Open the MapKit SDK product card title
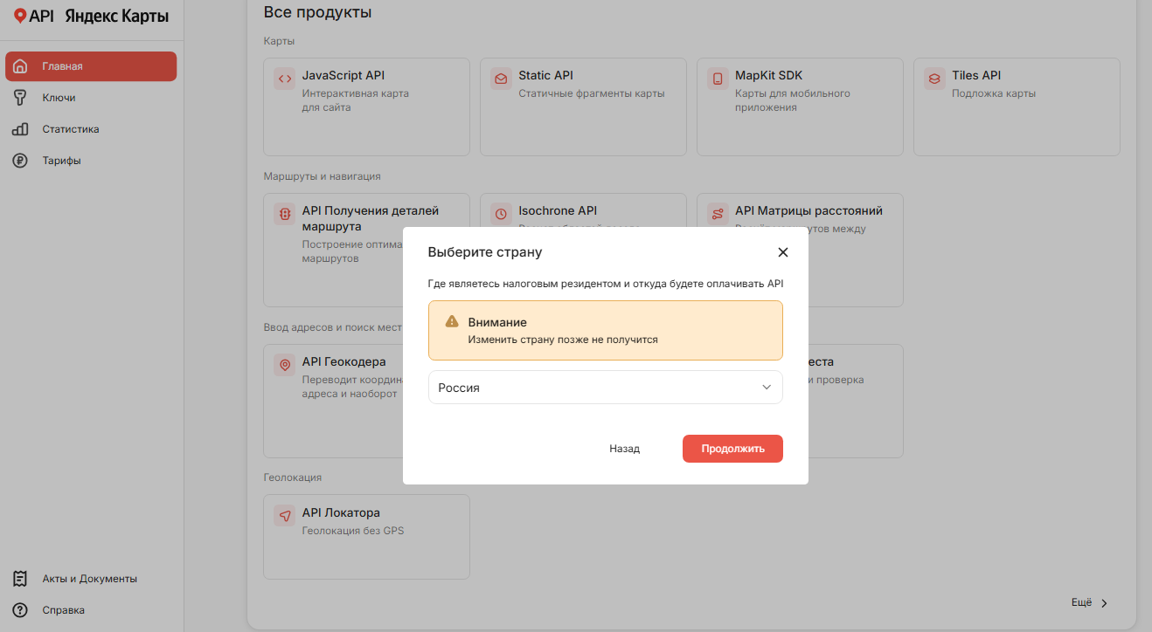This screenshot has height=632, width=1152. coord(769,75)
